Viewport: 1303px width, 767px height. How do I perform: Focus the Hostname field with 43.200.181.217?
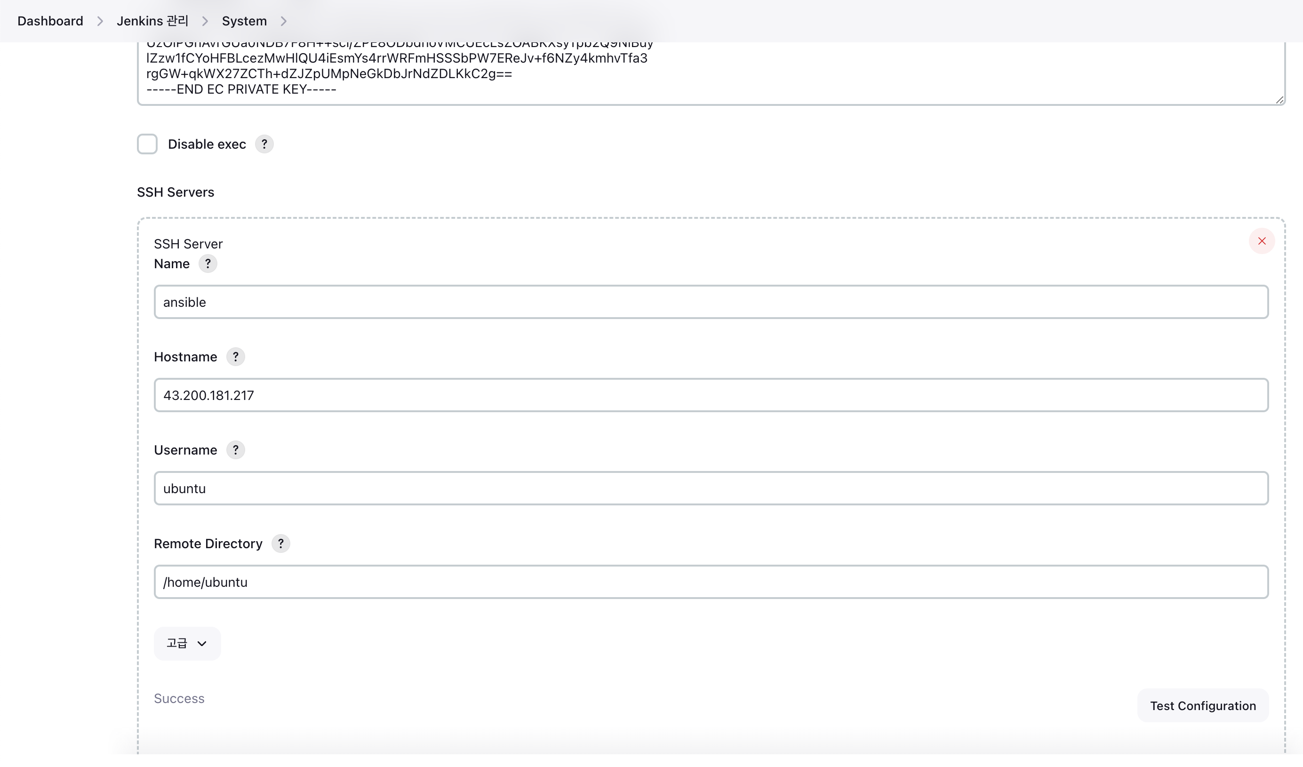pos(711,395)
